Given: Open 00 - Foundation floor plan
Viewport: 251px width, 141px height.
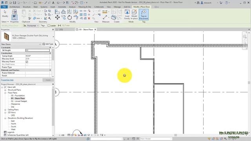Looking at the screenshot, I should point(18,96).
